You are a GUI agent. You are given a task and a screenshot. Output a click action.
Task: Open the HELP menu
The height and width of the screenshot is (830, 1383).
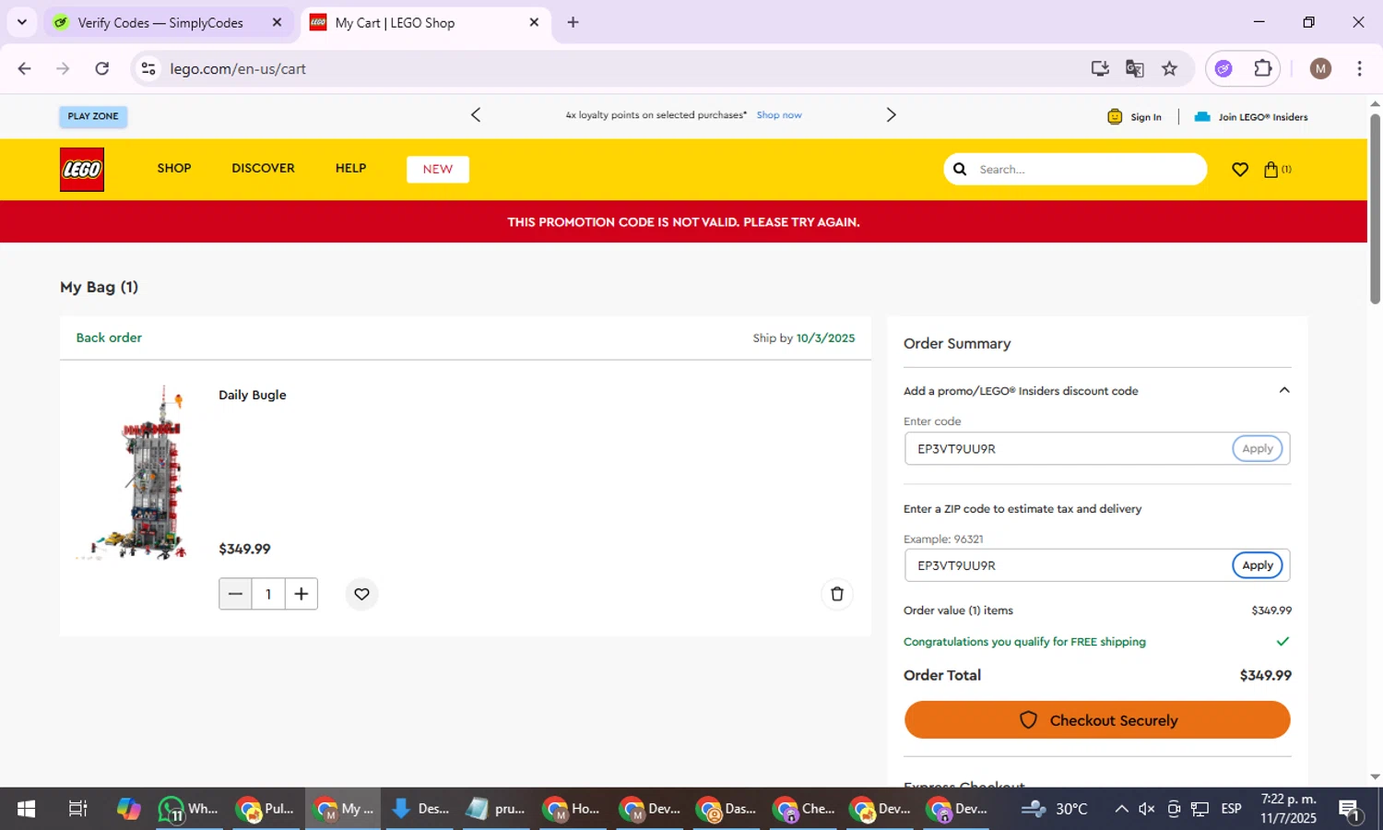pyautogui.click(x=351, y=169)
